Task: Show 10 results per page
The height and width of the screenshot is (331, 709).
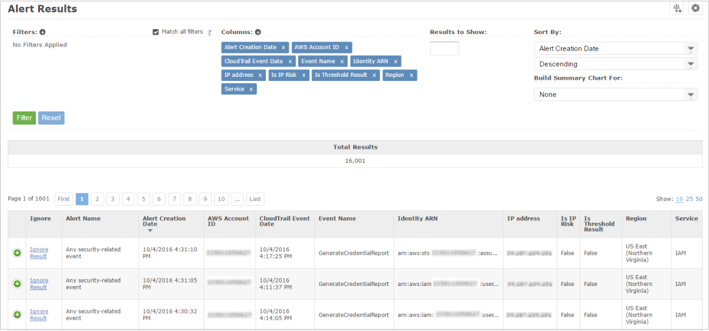Action: pos(680,199)
